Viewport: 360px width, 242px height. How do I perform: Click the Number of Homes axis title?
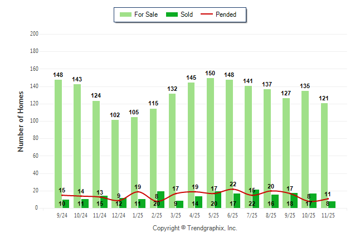[x=21, y=121]
